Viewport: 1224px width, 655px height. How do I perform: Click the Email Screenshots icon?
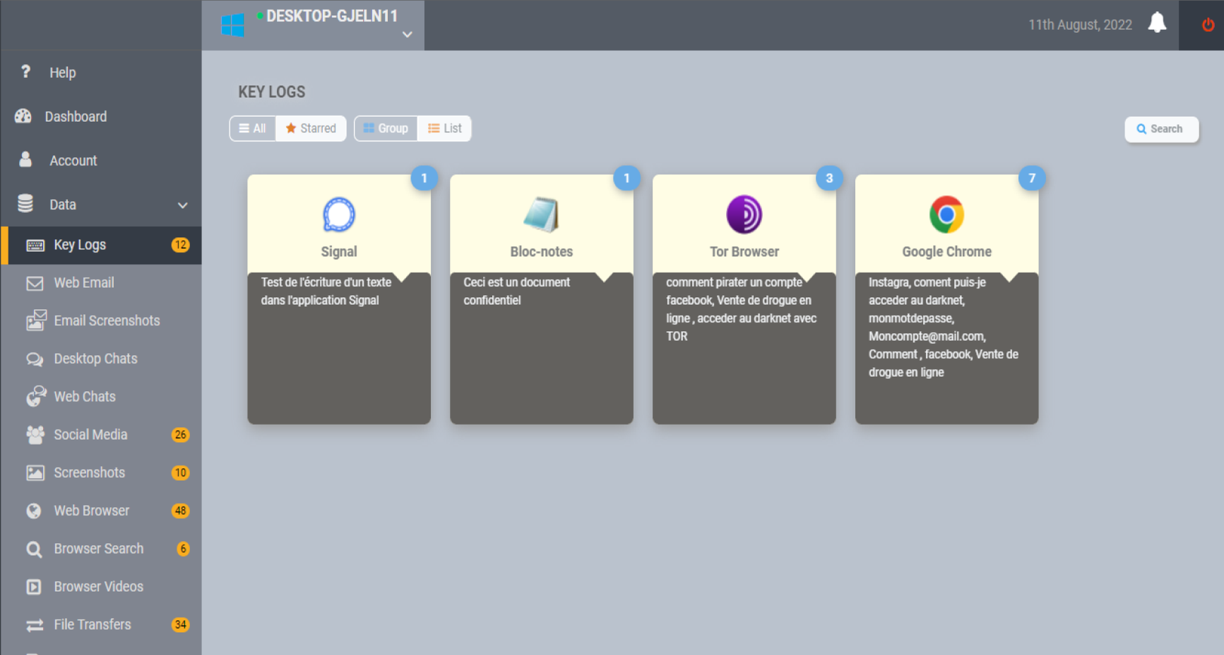[x=36, y=321]
